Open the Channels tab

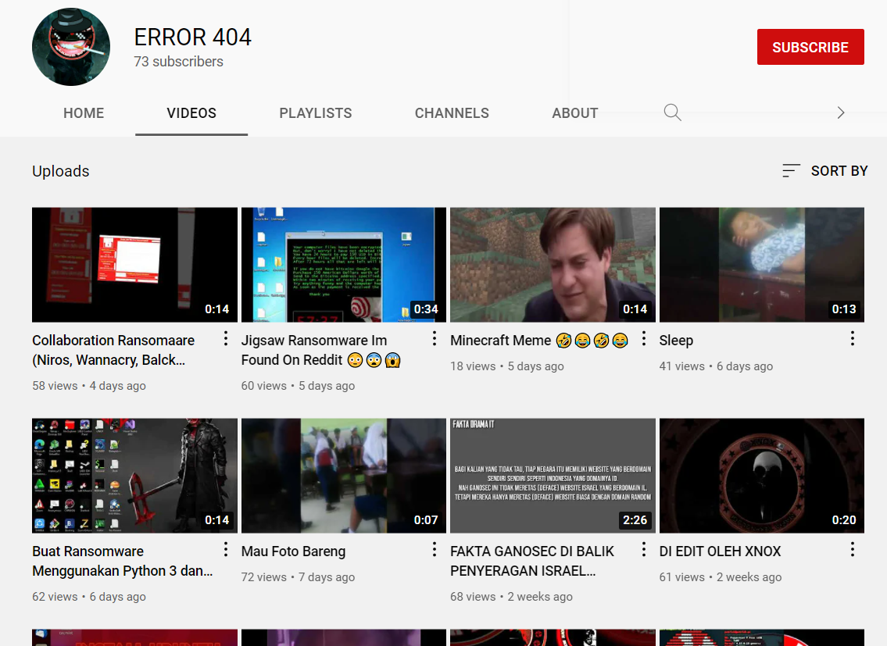(x=452, y=113)
